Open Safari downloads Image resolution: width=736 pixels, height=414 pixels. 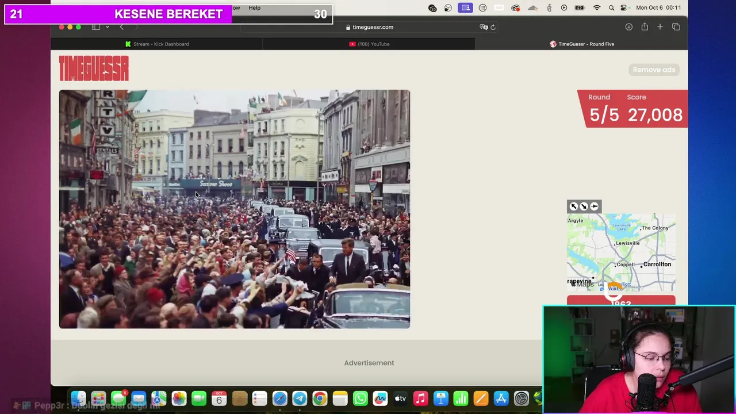[x=629, y=27]
